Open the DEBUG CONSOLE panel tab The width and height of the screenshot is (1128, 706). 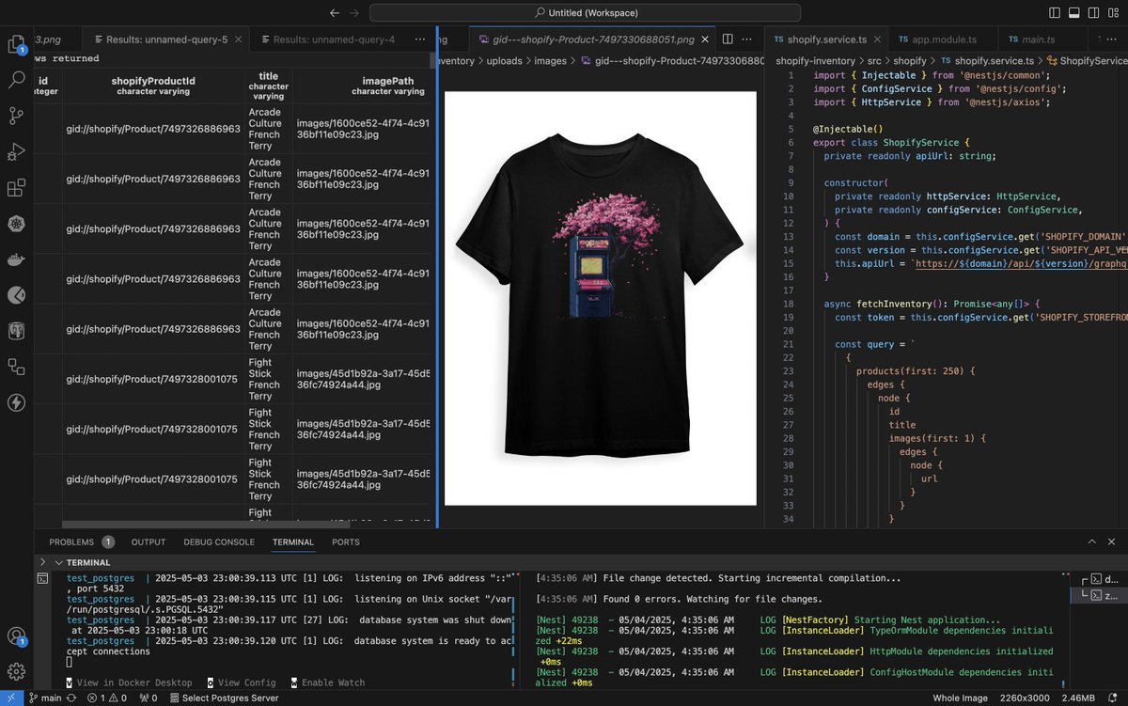218,541
